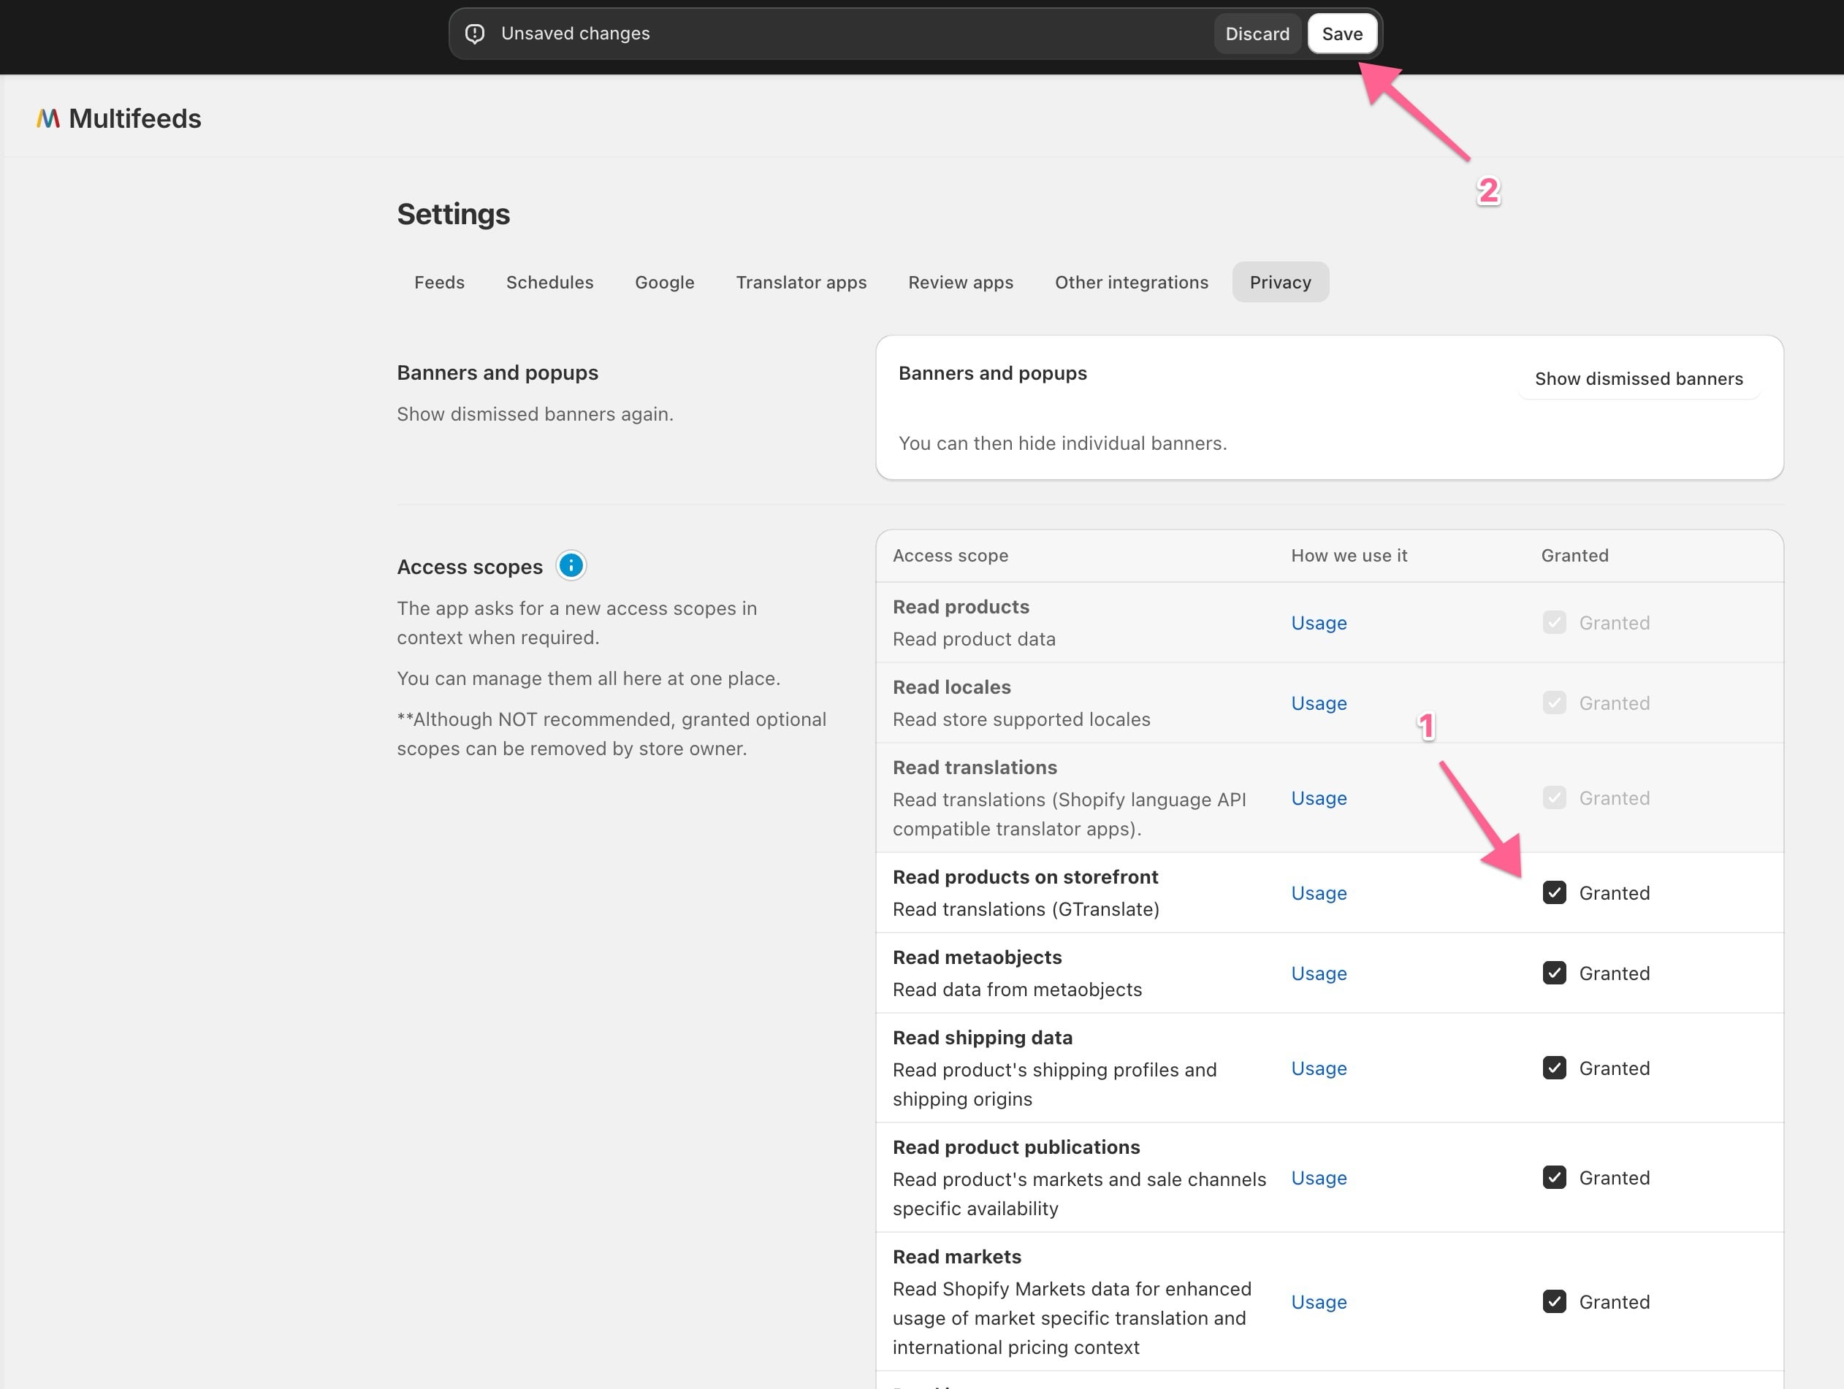Viewport: 1844px width, 1389px height.
Task: Click the Multifeeds logo icon
Action: pyautogui.click(x=48, y=118)
